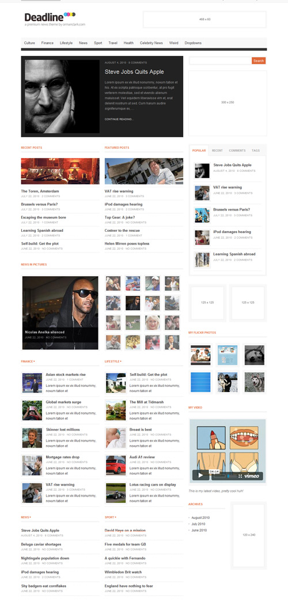Open Wimbledon Brit watch article
The image size is (288, 602).
point(123,572)
